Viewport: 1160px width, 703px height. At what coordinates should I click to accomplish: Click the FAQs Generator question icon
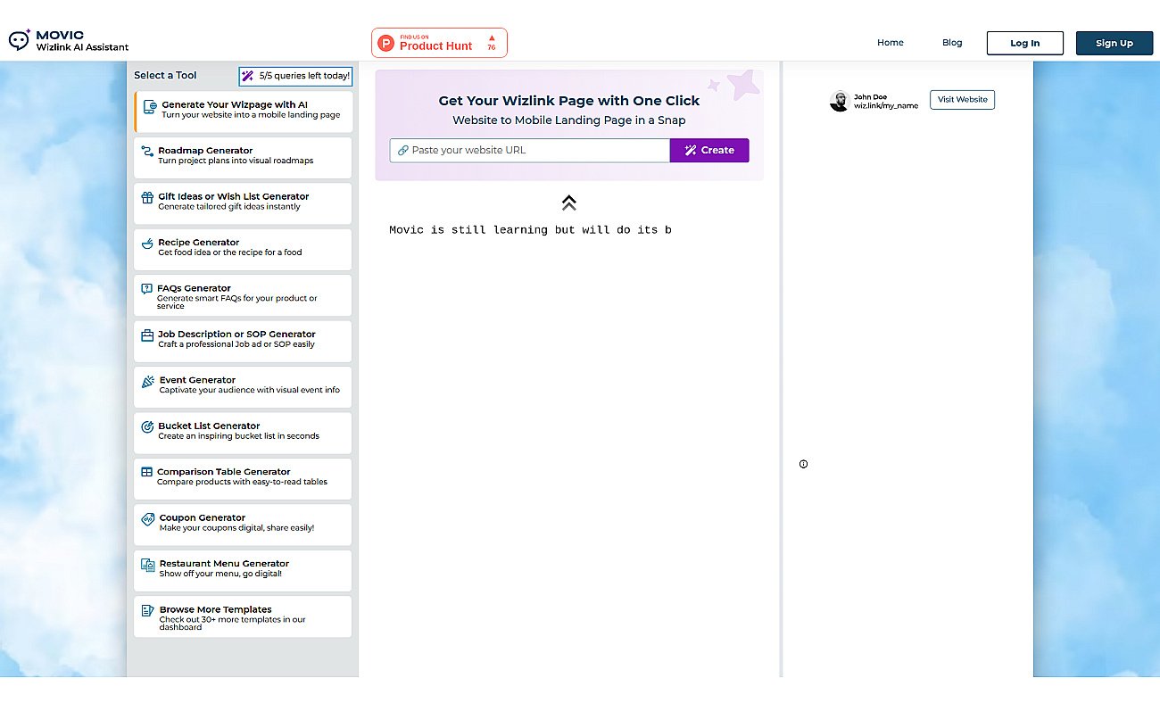pyautogui.click(x=147, y=289)
